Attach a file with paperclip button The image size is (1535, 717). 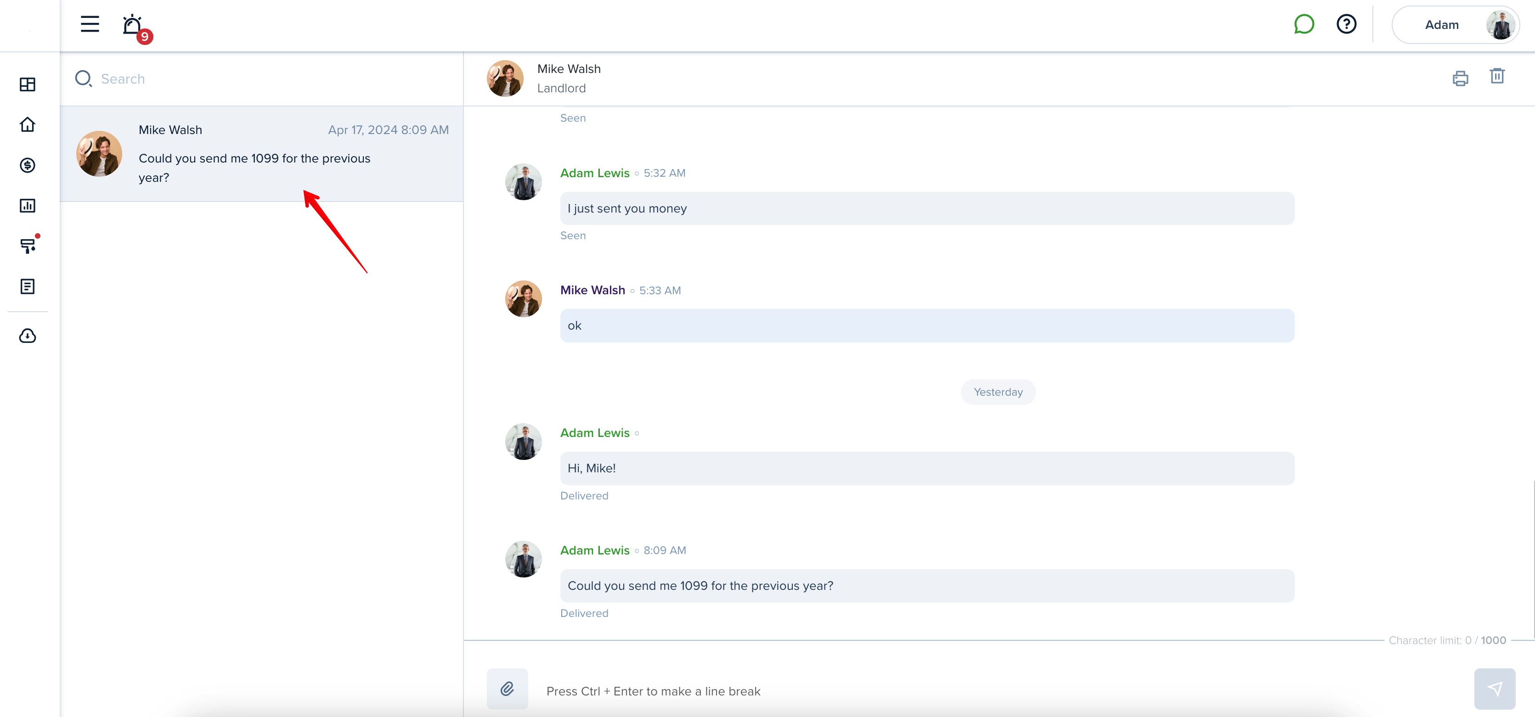pyautogui.click(x=507, y=689)
